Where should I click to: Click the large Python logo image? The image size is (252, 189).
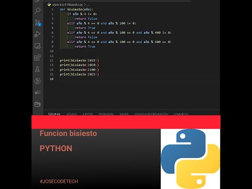(190, 159)
